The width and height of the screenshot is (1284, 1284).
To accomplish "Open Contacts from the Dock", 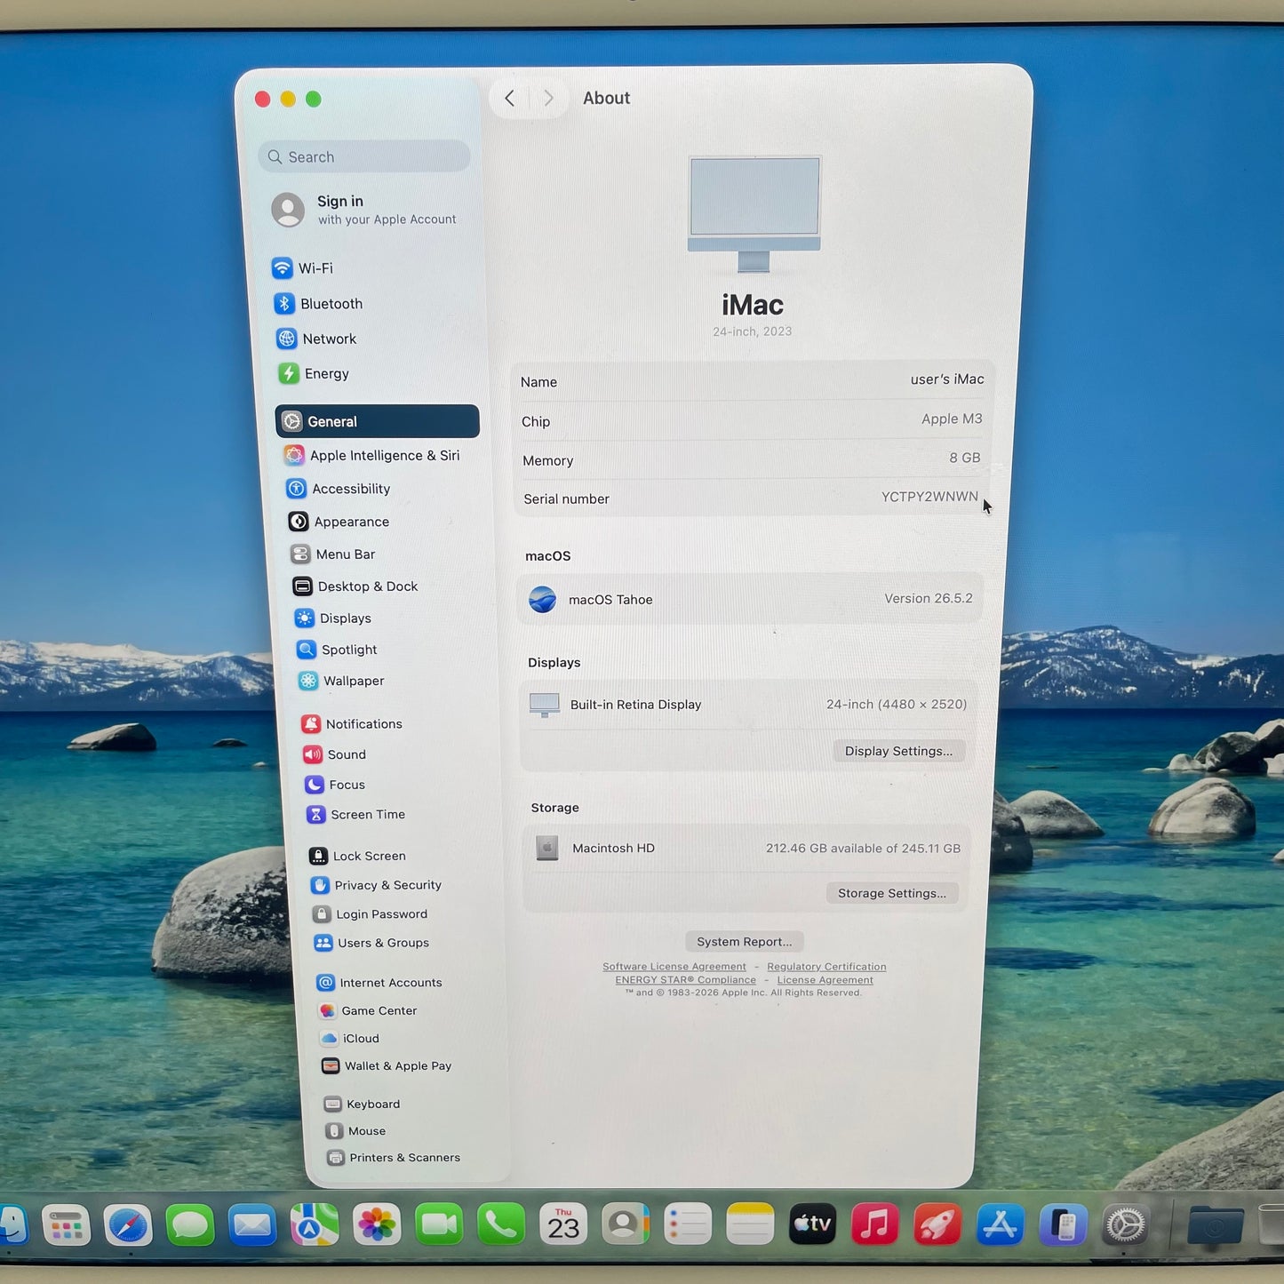I will click(626, 1226).
